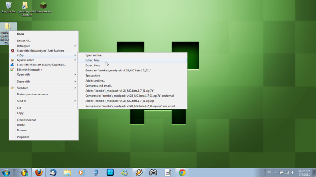The image size is (316, 177).
Task: Click the MyWinLocker icon in context menu
Action: tap(12, 60)
